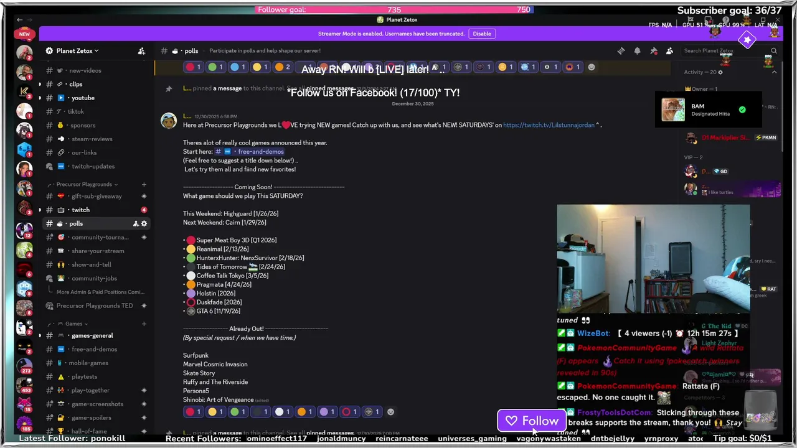Toggle white circle reaction below poll
Viewport: 797px width, 448px height.
point(283,412)
